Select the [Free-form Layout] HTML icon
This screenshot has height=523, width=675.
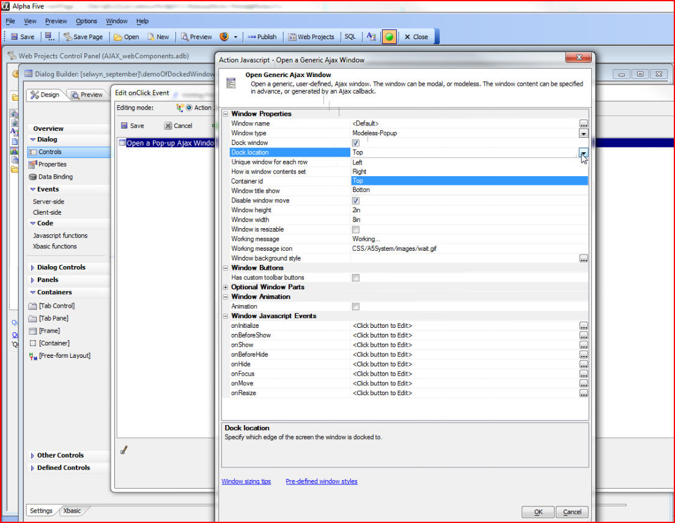(x=33, y=356)
